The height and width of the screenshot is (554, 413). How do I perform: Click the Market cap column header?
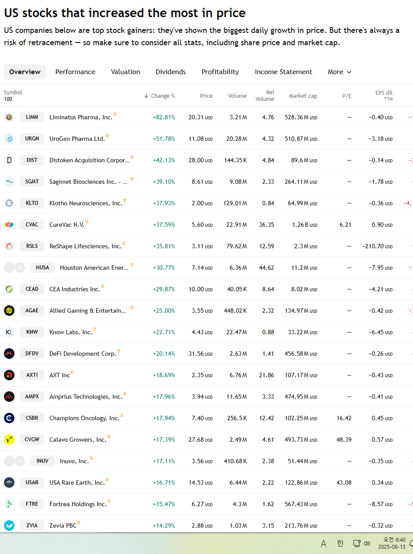[303, 96]
